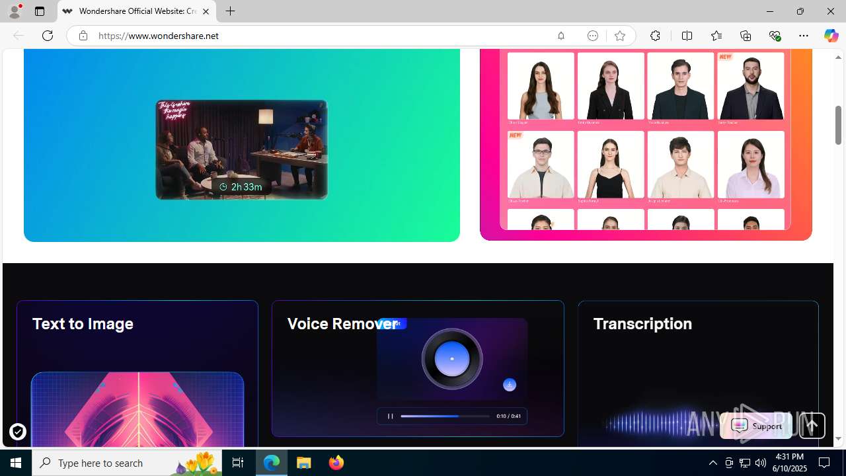Open the reader/AI chat icon in address bar
The image size is (846, 476).
coord(593,36)
